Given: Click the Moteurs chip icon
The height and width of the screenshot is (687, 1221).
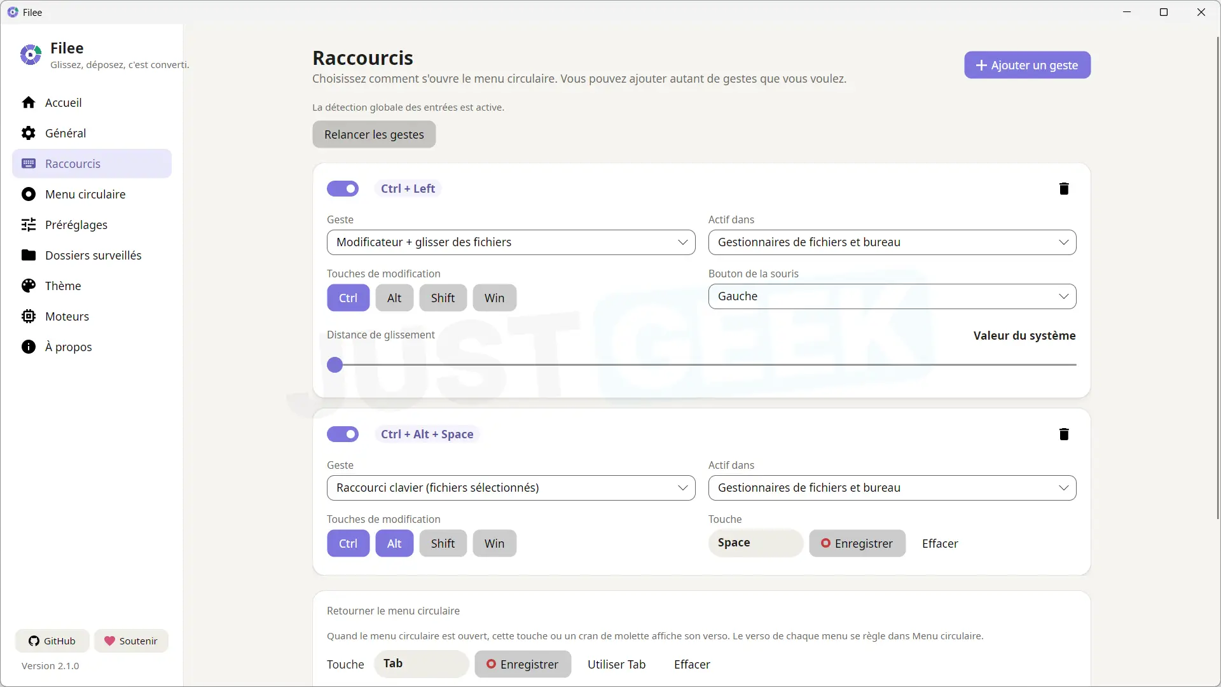Looking at the screenshot, I should tap(29, 316).
